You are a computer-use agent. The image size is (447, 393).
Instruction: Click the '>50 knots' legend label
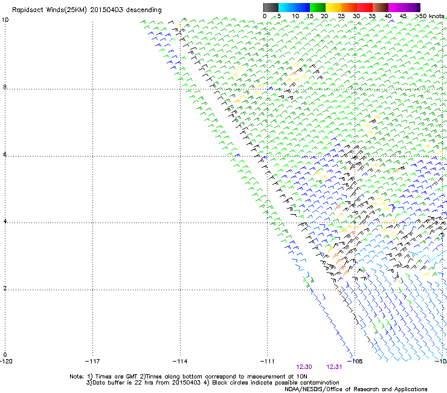tap(429, 16)
